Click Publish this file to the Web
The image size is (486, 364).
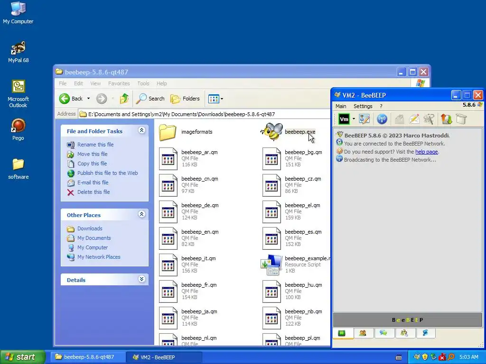click(108, 173)
